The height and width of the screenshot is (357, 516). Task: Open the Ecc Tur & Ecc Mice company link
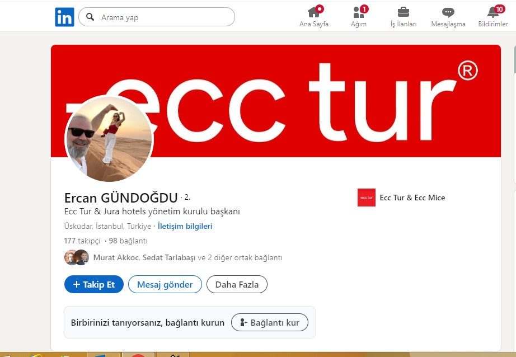click(412, 198)
